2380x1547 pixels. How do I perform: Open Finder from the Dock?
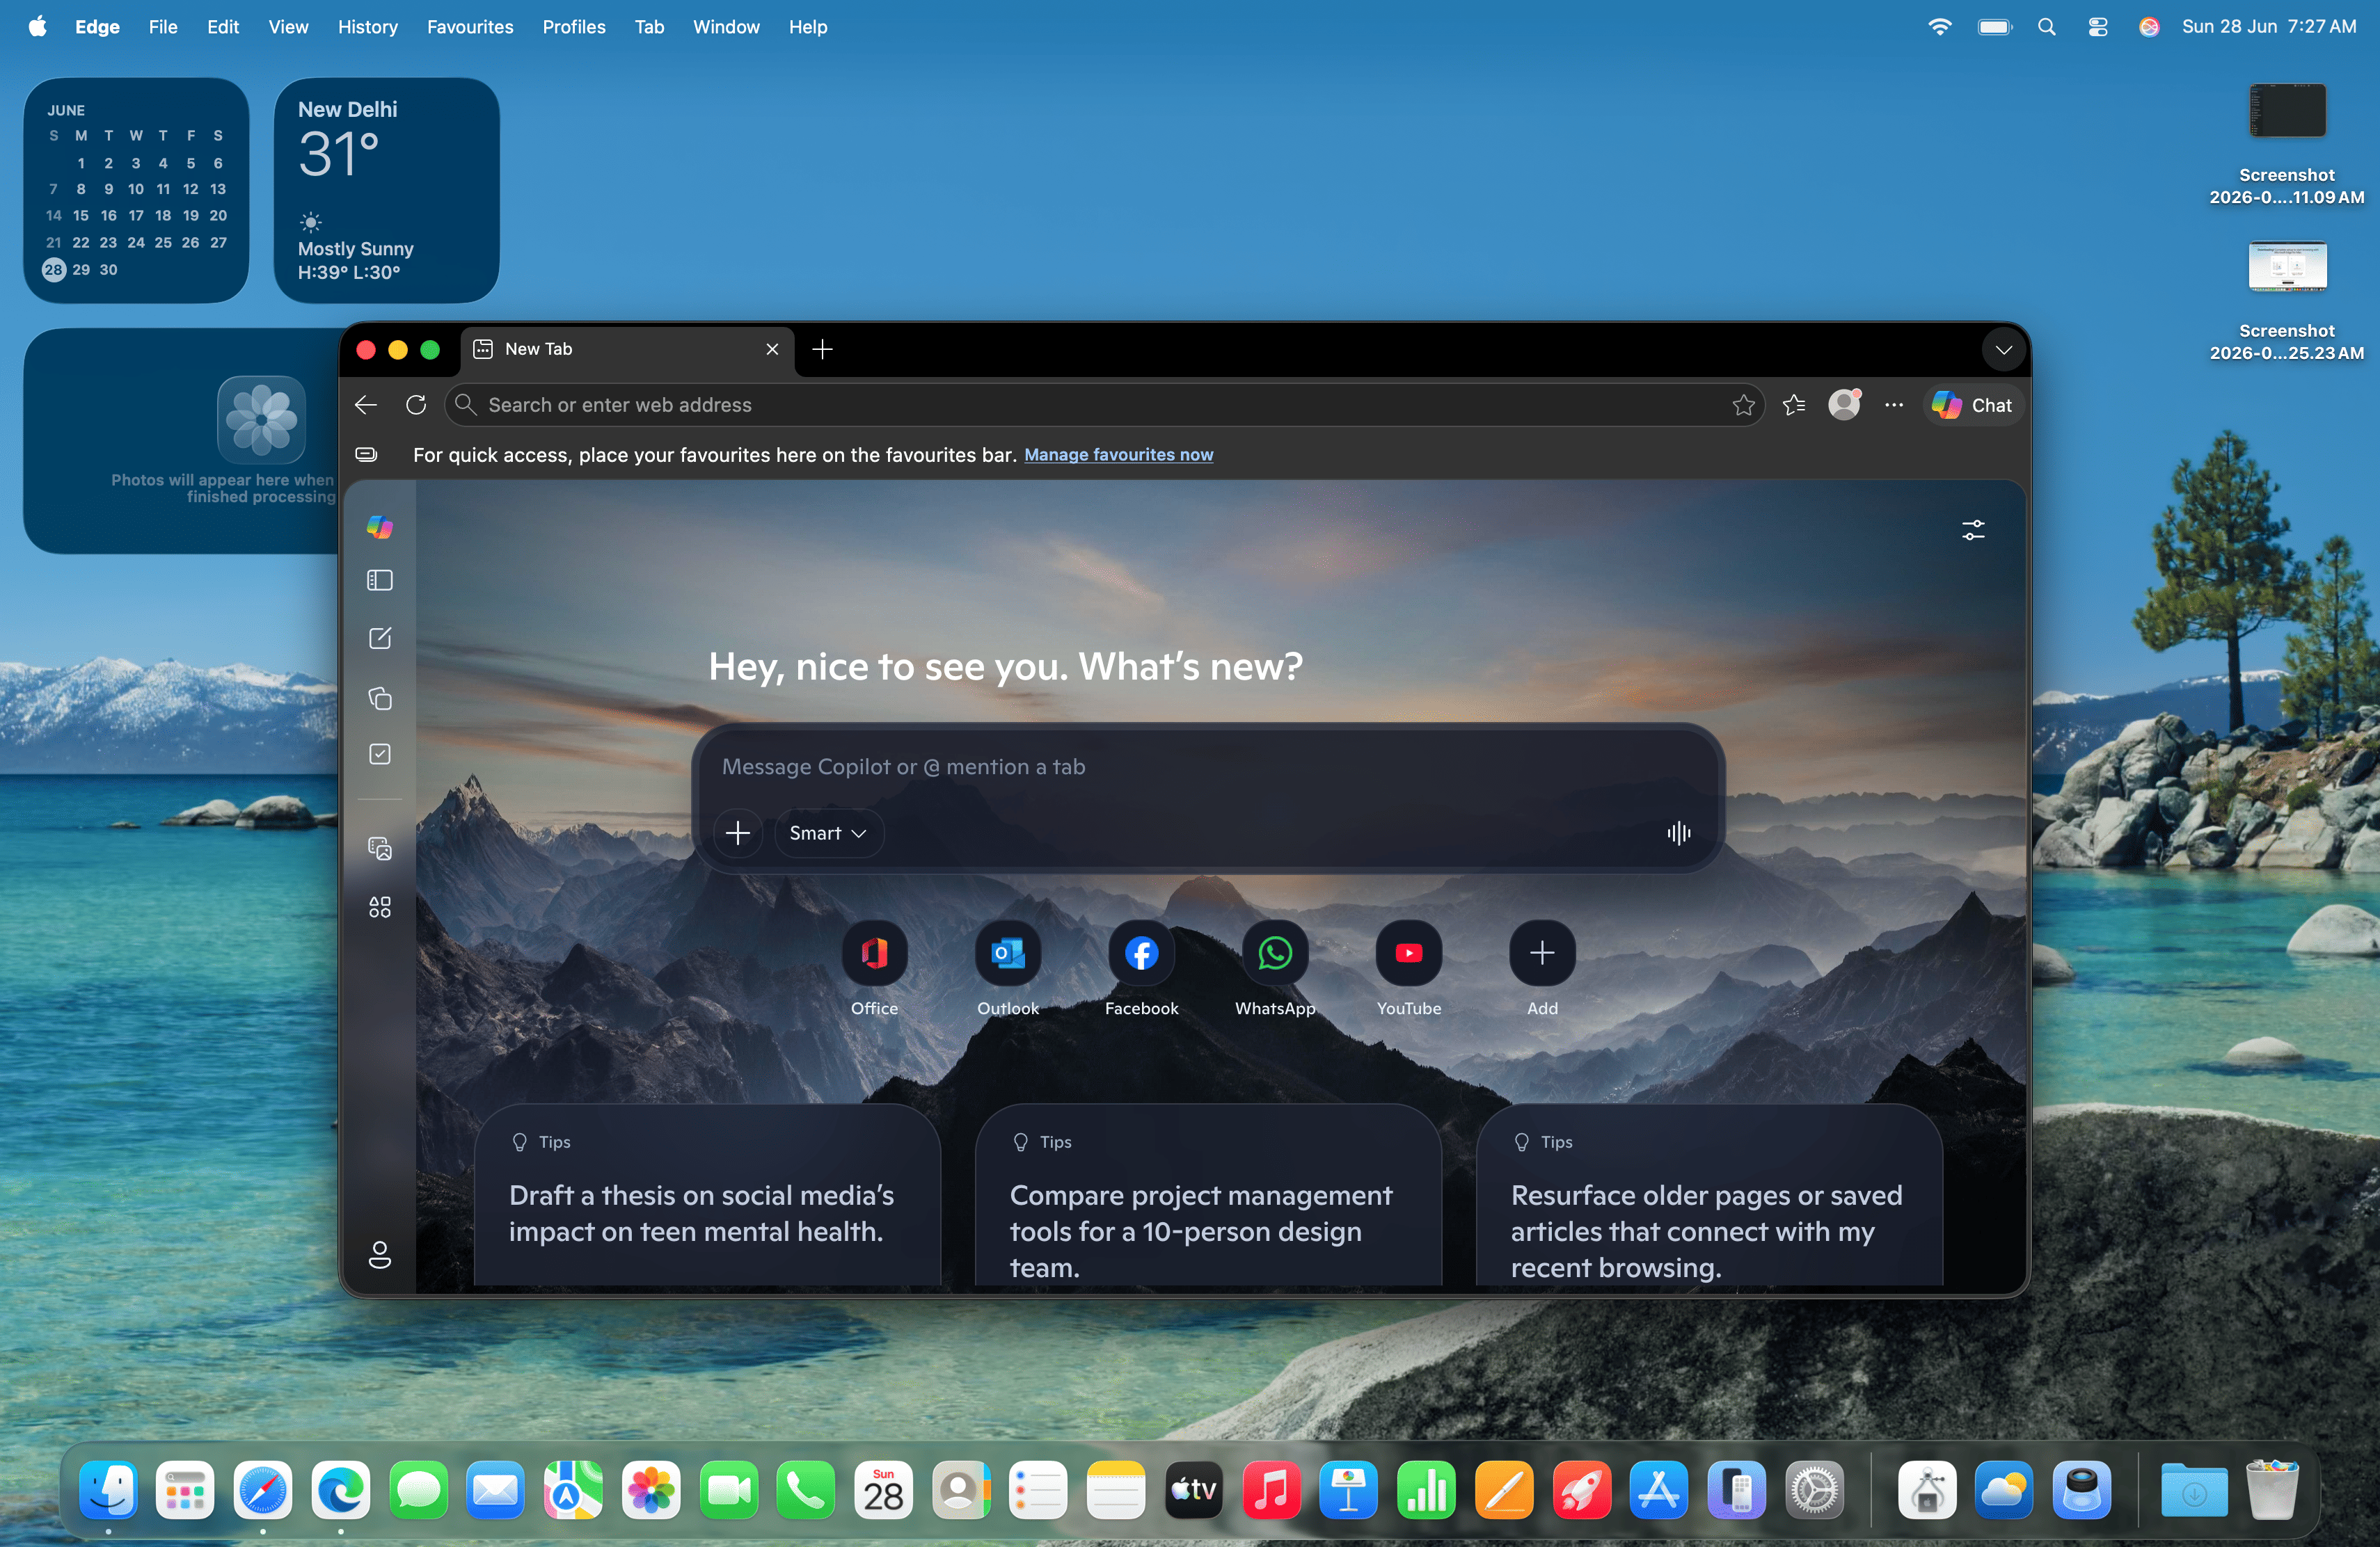108,1491
